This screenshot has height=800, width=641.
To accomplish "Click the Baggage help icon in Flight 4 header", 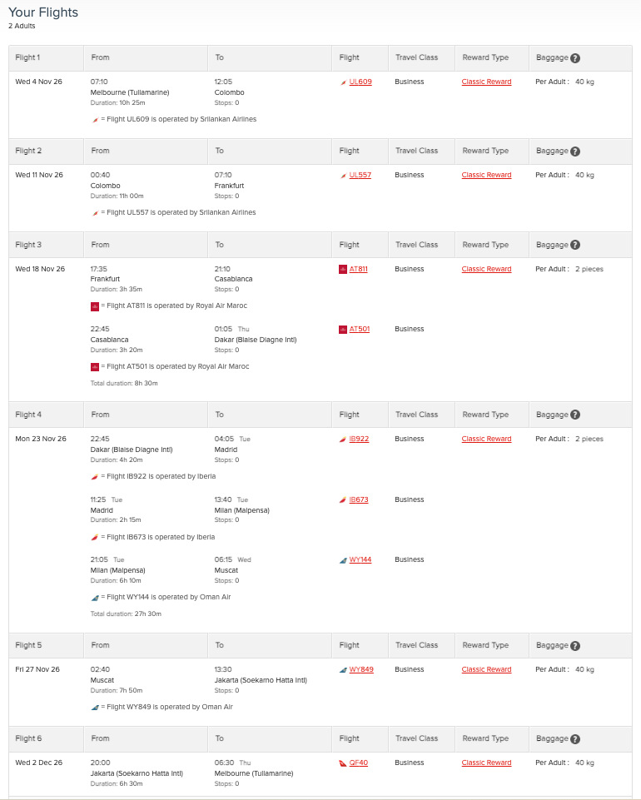I will [x=576, y=414].
